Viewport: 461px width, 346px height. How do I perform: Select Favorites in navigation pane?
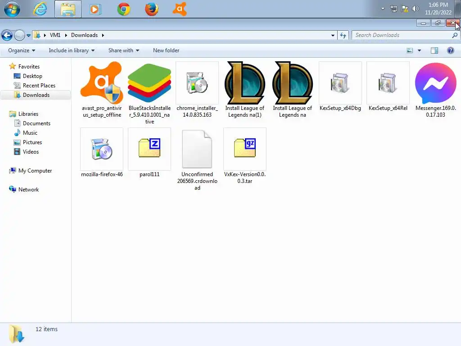pos(29,67)
